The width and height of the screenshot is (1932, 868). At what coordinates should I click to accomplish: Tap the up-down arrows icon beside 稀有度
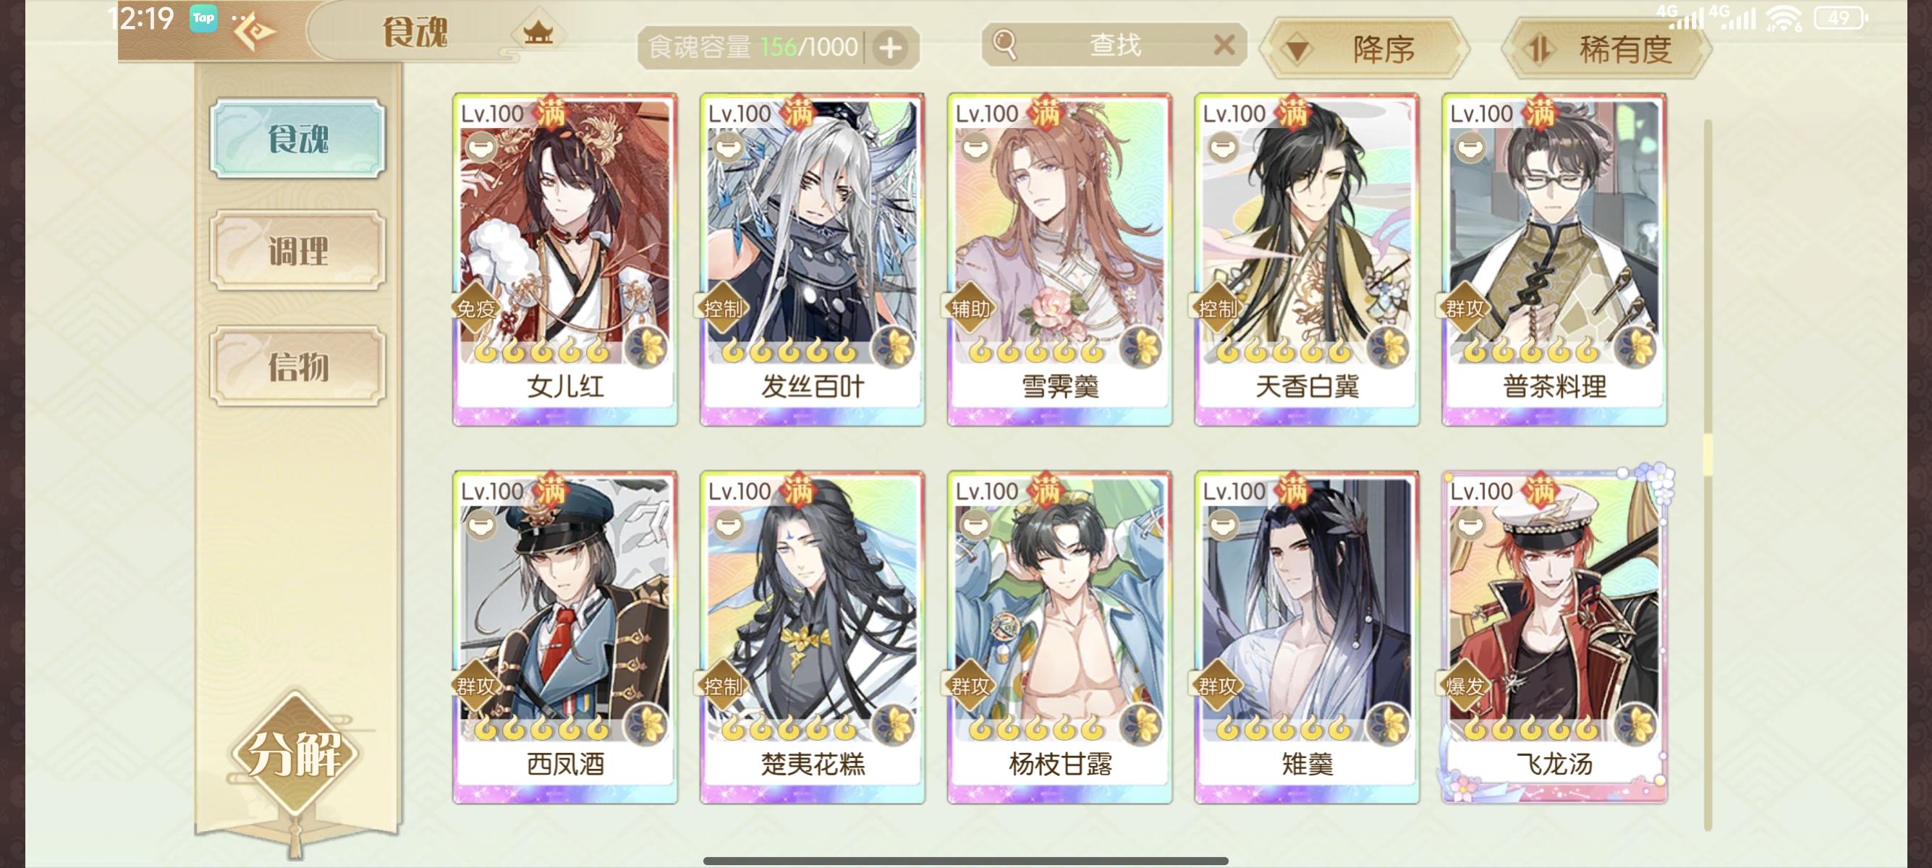click(x=1539, y=49)
